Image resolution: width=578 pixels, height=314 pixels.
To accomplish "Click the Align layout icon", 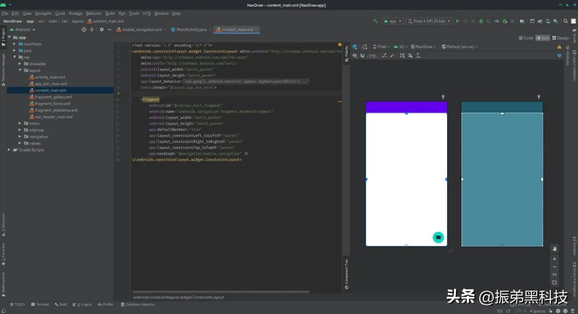I will tap(410, 55).
